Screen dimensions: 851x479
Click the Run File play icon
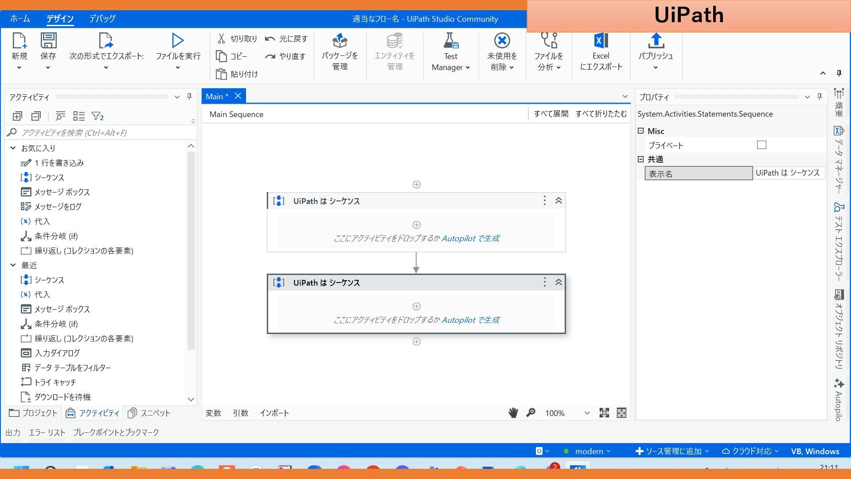[178, 41]
